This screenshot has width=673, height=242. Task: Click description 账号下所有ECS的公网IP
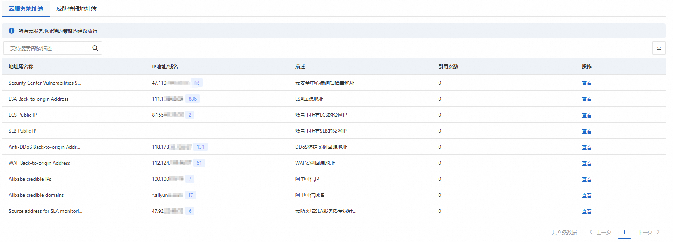[321, 115]
